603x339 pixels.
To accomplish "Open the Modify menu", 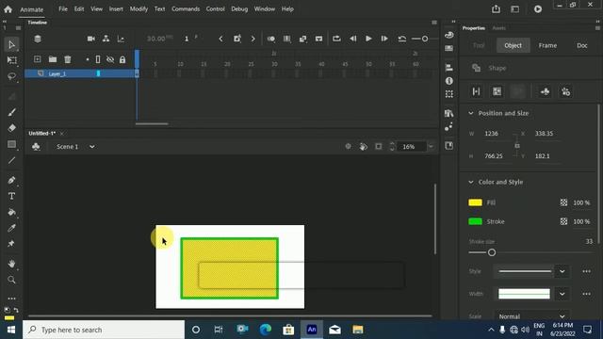I will pos(139,8).
